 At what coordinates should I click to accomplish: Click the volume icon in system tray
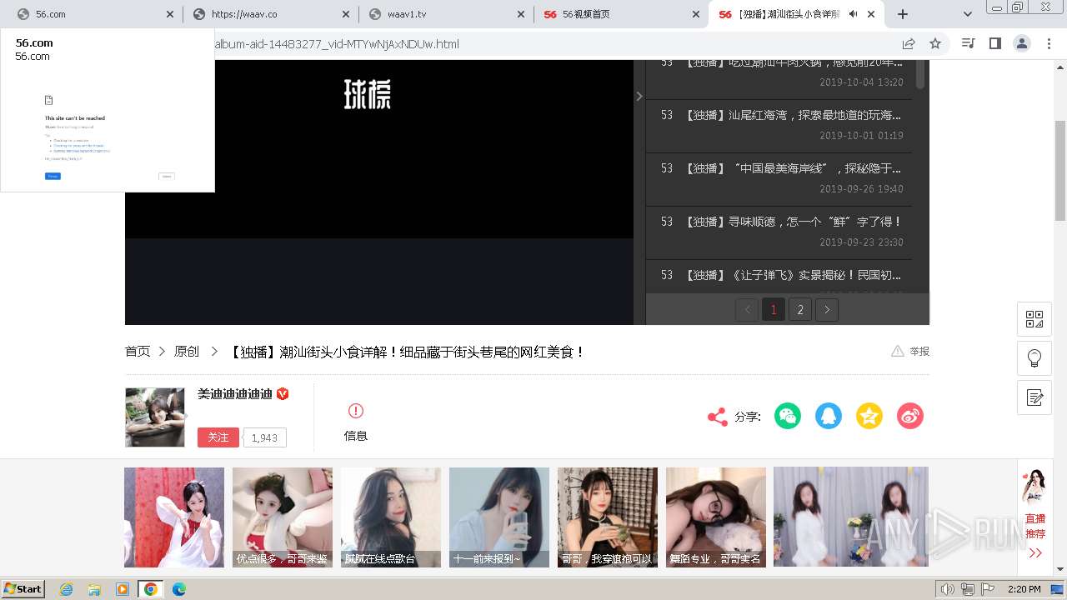tap(948, 589)
